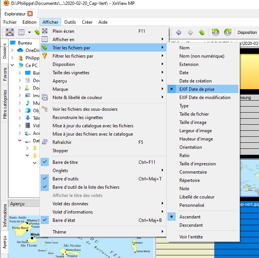Click the Disposition toolbar button
This screenshot has height=258, width=259.
click(x=247, y=32)
